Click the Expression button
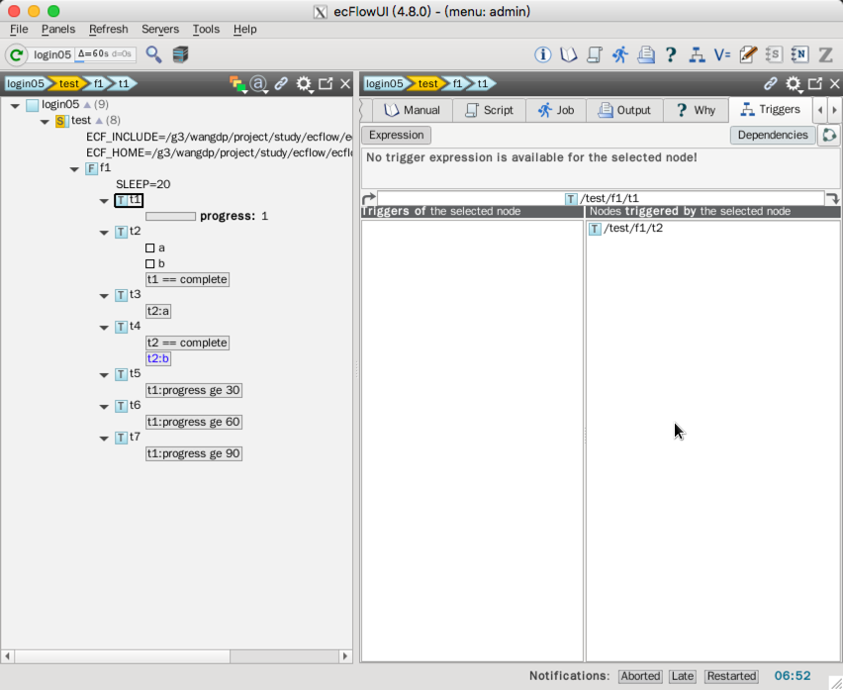843x690 pixels. click(x=396, y=135)
